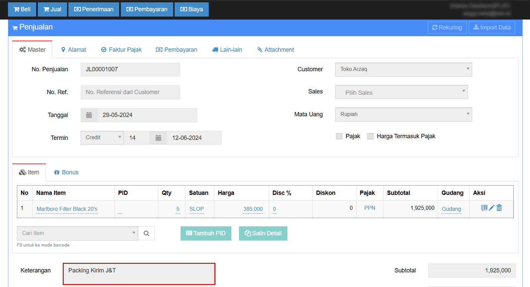Delete item using trash icon
Image resolution: width=530 pixels, height=287 pixels.
tap(499, 208)
